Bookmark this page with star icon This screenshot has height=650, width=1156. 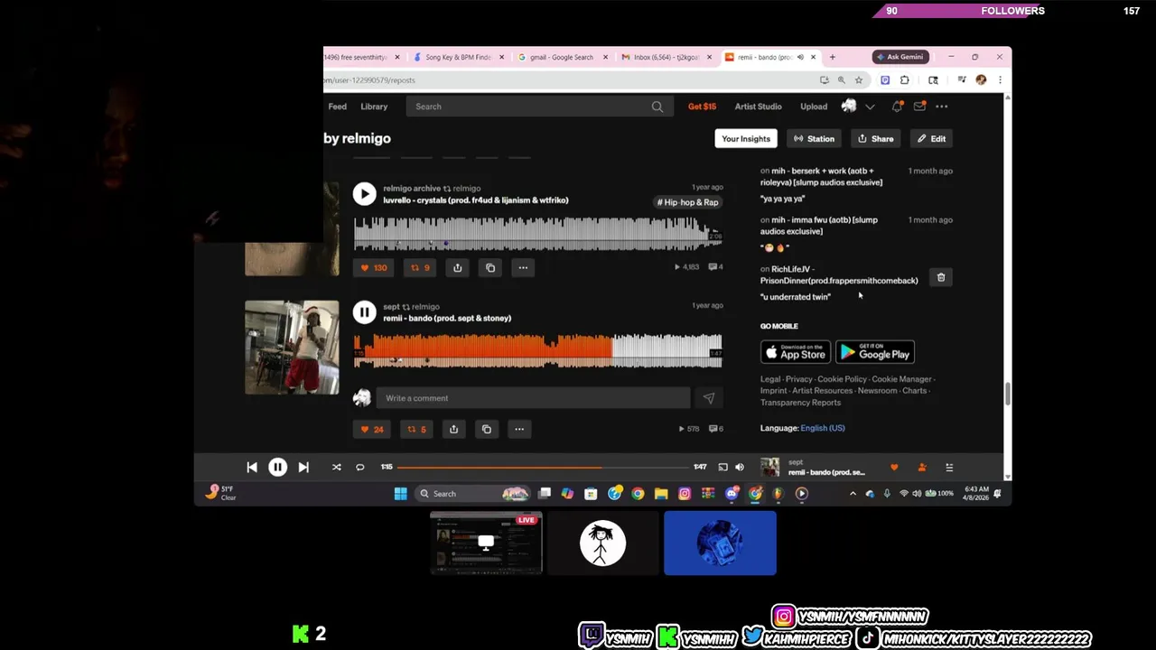(858, 80)
